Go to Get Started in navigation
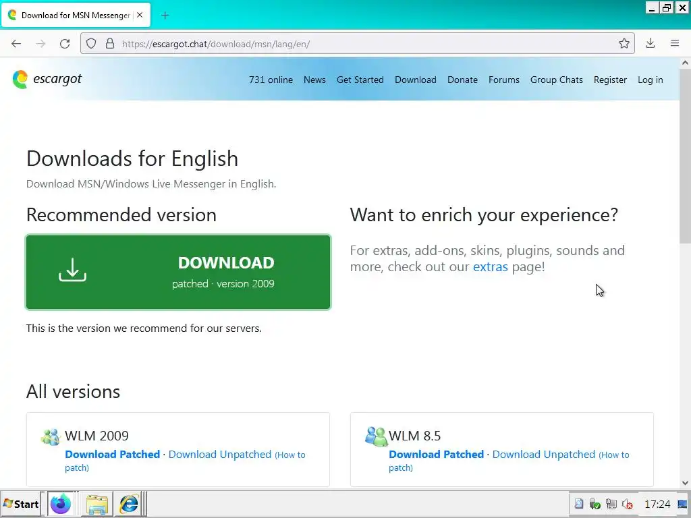691x518 pixels. click(x=360, y=80)
